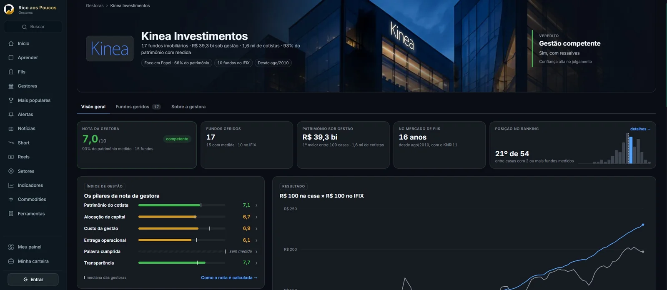
Task: Open ranking detalhes link
Action: pos(640,129)
